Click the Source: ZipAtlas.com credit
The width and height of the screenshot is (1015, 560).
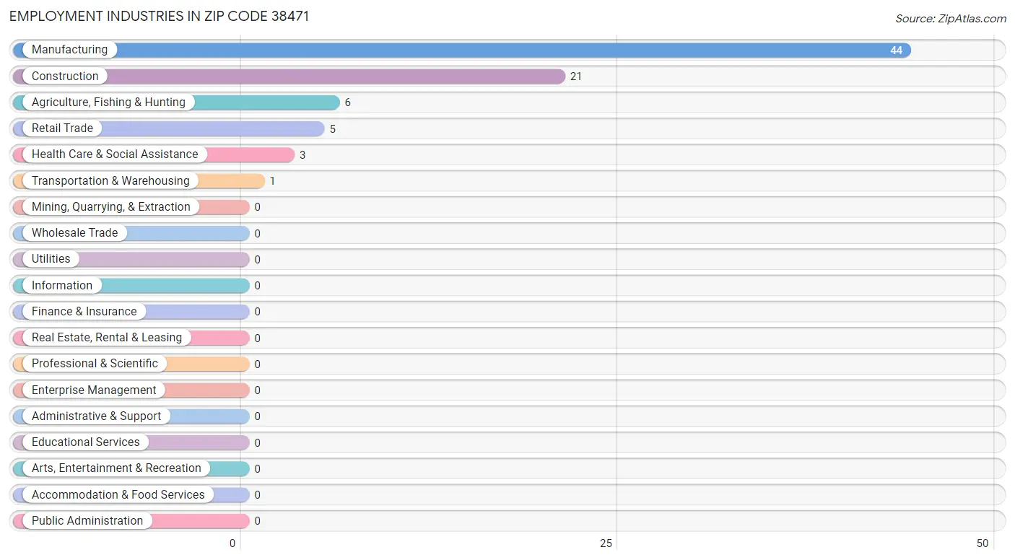[x=951, y=19]
